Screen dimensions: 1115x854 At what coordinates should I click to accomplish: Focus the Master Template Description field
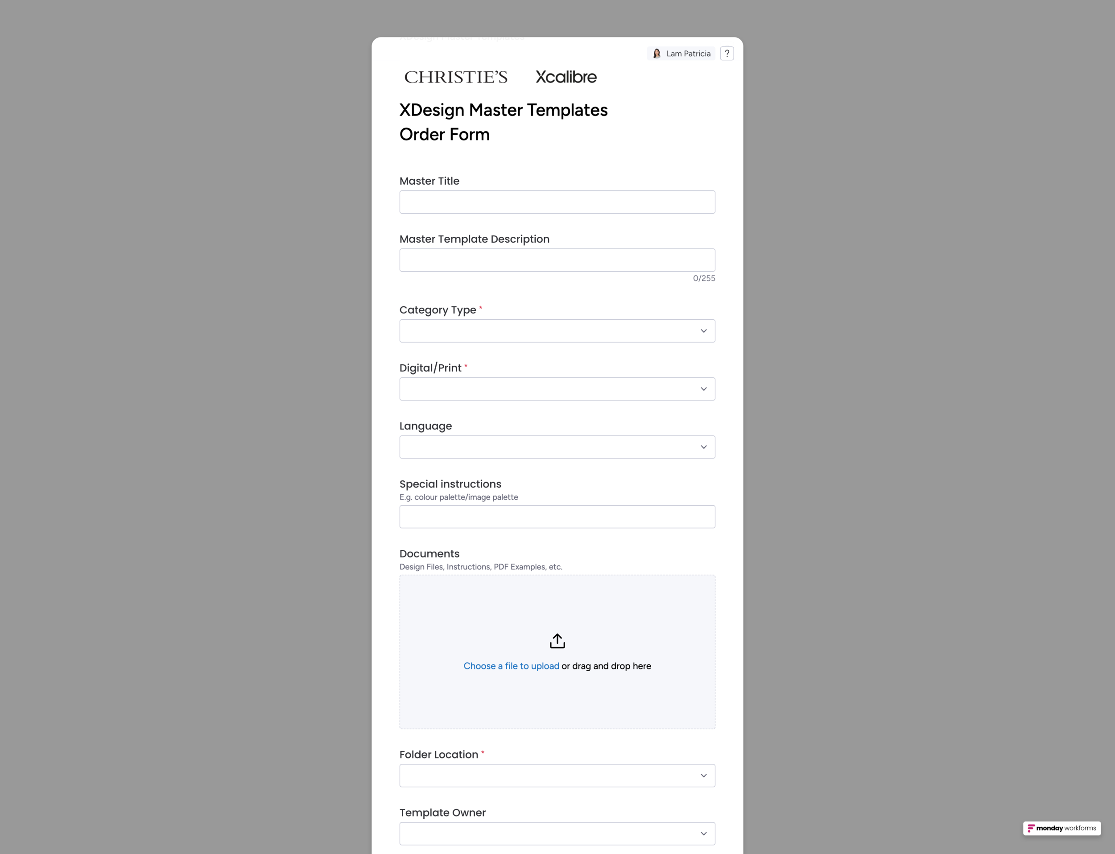point(557,260)
